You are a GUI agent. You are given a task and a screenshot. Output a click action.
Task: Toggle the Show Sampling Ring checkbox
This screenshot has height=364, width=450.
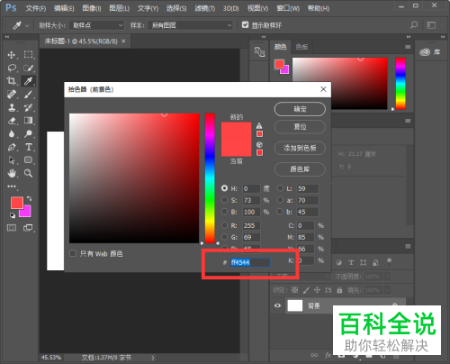point(245,25)
